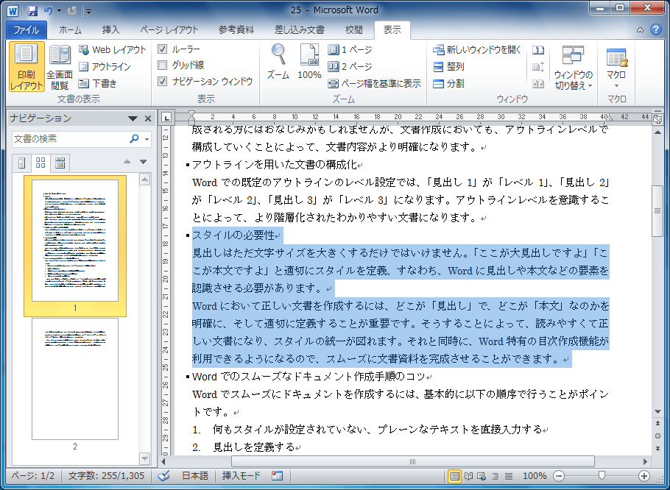Click the spelling check icon in status bar
Viewport: 670px width, 490px height.
[x=163, y=475]
